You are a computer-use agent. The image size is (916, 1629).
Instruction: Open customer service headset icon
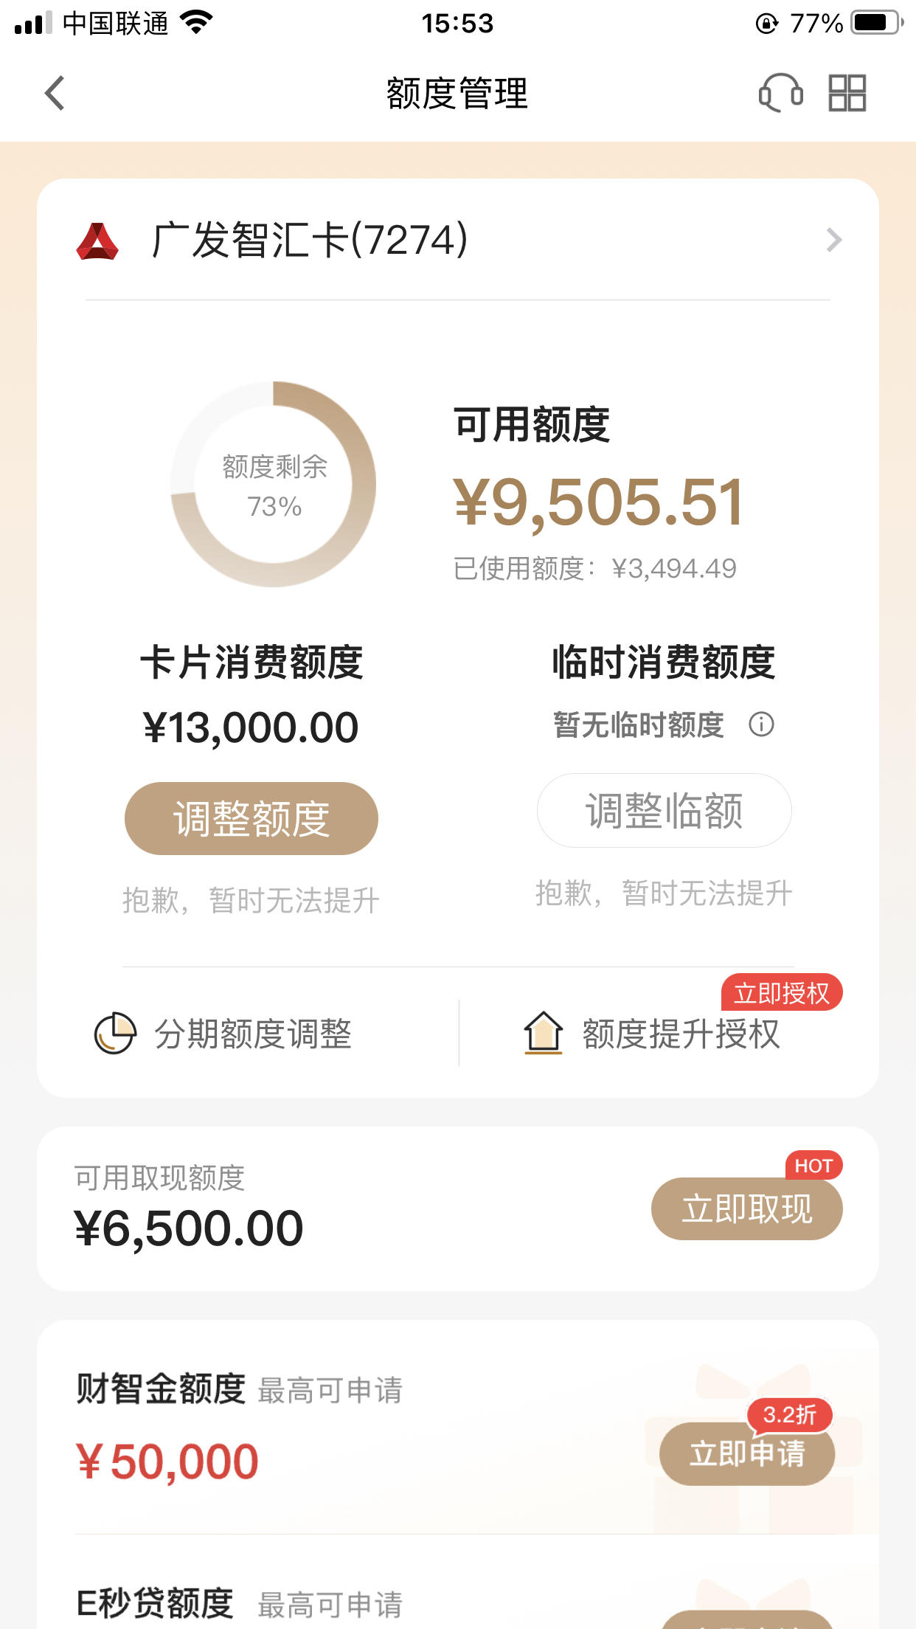coord(781,93)
